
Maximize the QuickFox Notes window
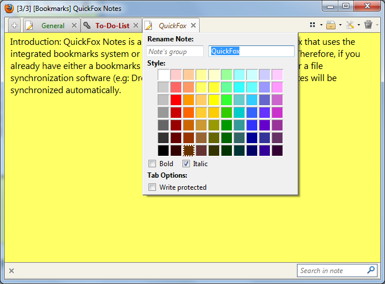346,6
